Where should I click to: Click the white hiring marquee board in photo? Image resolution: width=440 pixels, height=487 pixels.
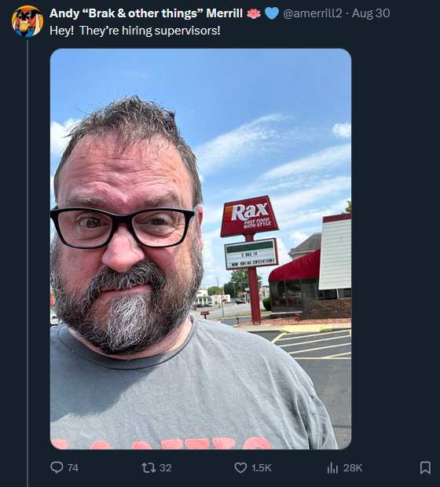click(251, 254)
